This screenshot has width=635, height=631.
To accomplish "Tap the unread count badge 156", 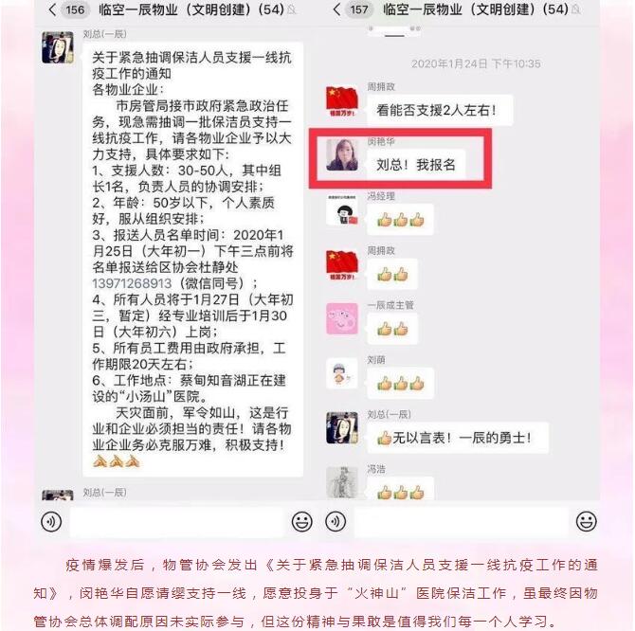I will tap(75, 9).
